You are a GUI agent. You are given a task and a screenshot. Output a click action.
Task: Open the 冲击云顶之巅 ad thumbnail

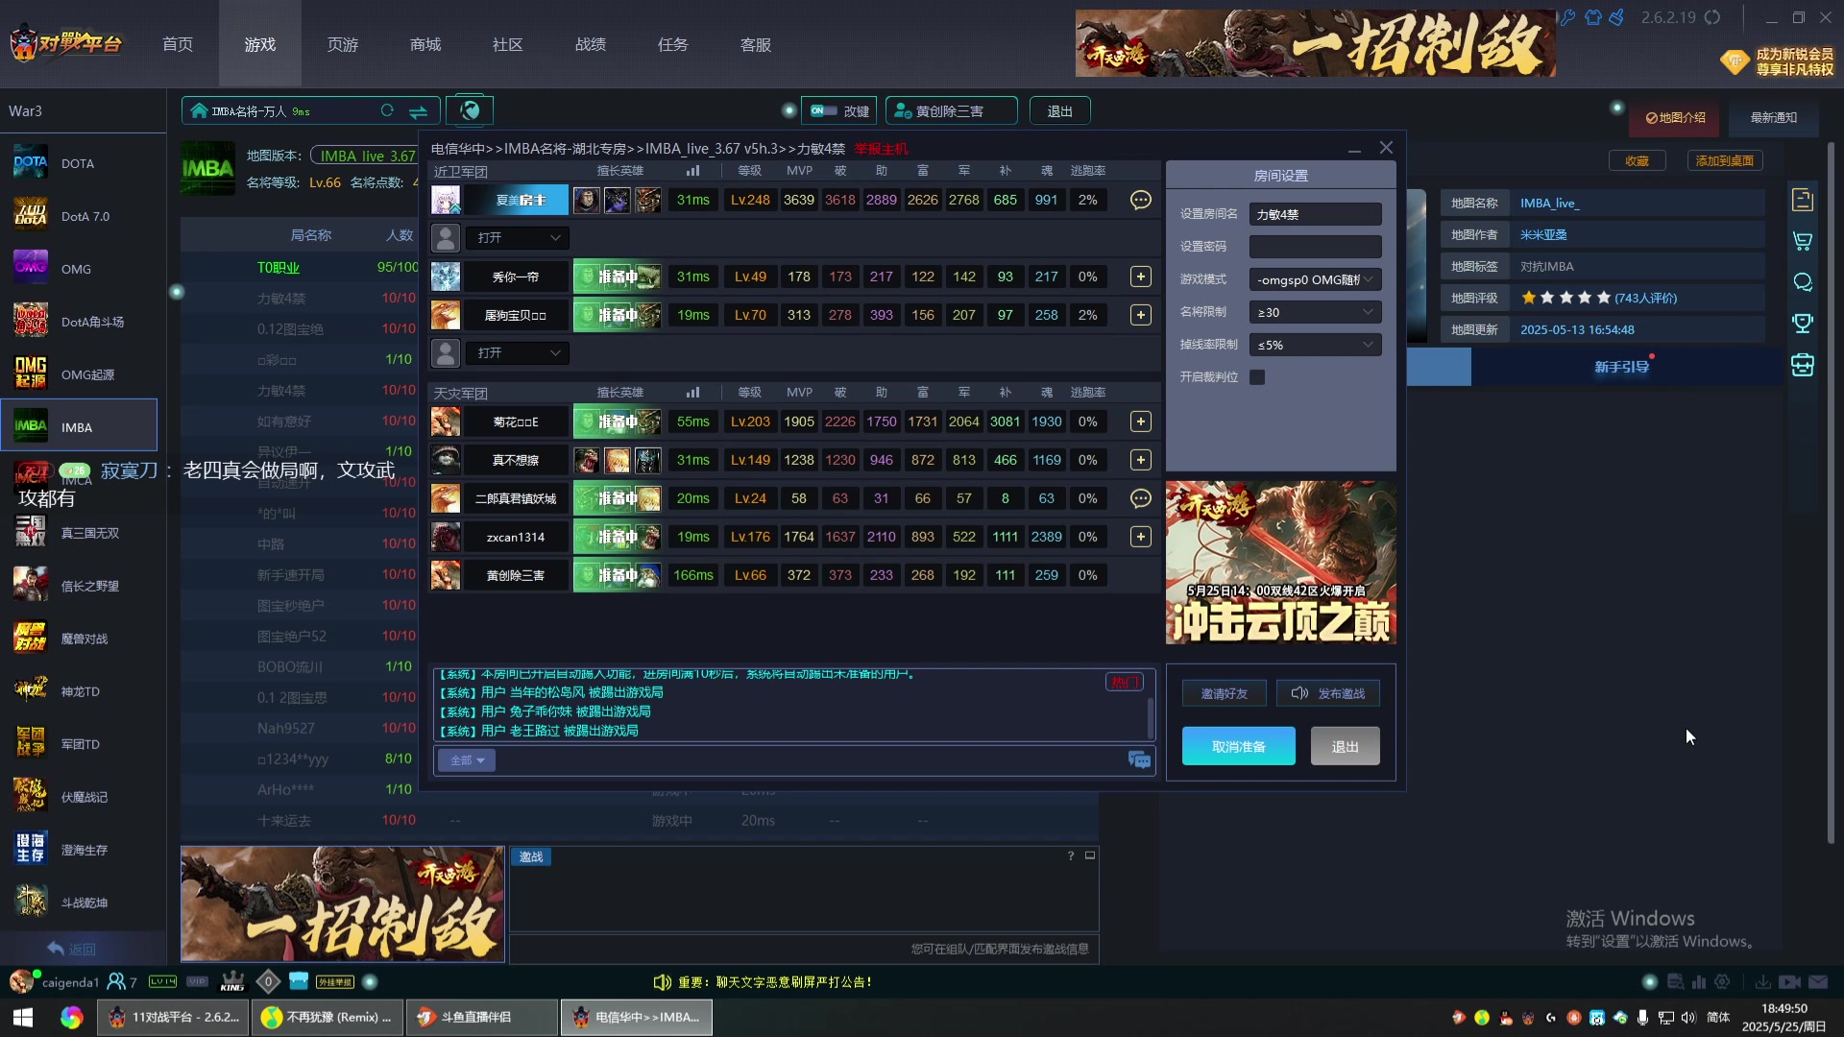click(1280, 563)
